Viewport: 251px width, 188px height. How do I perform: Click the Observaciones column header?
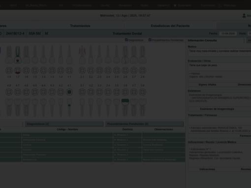[163, 129]
